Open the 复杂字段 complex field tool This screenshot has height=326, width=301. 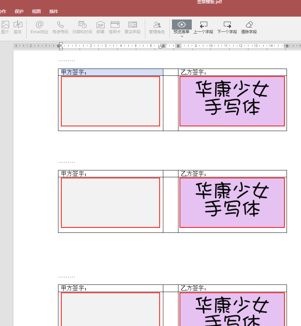132,27
